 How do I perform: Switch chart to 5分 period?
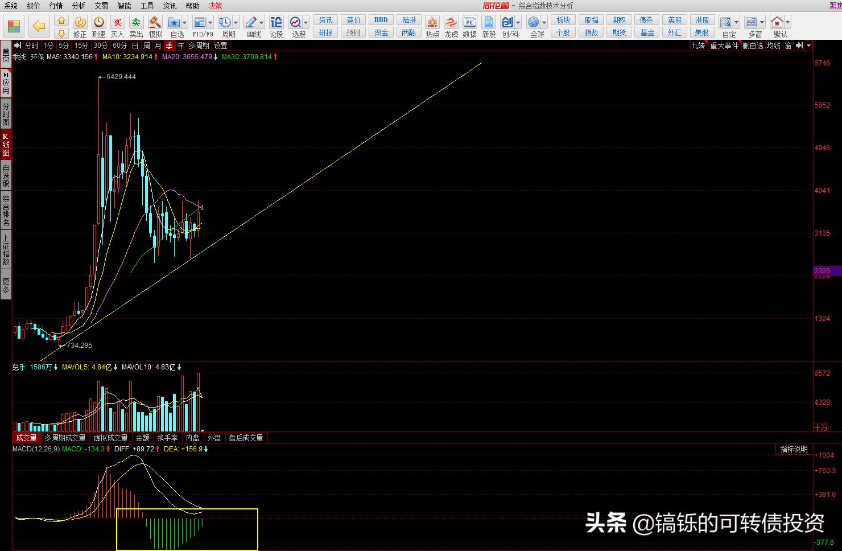pos(64,46)
